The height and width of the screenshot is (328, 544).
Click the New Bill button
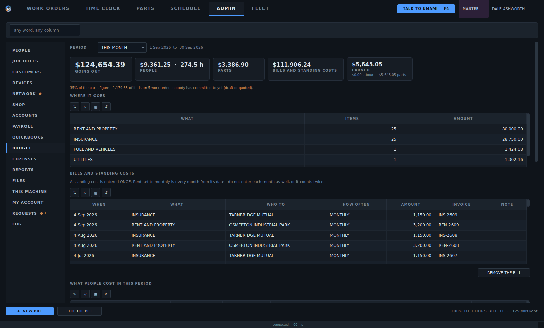tap(30, 311)
